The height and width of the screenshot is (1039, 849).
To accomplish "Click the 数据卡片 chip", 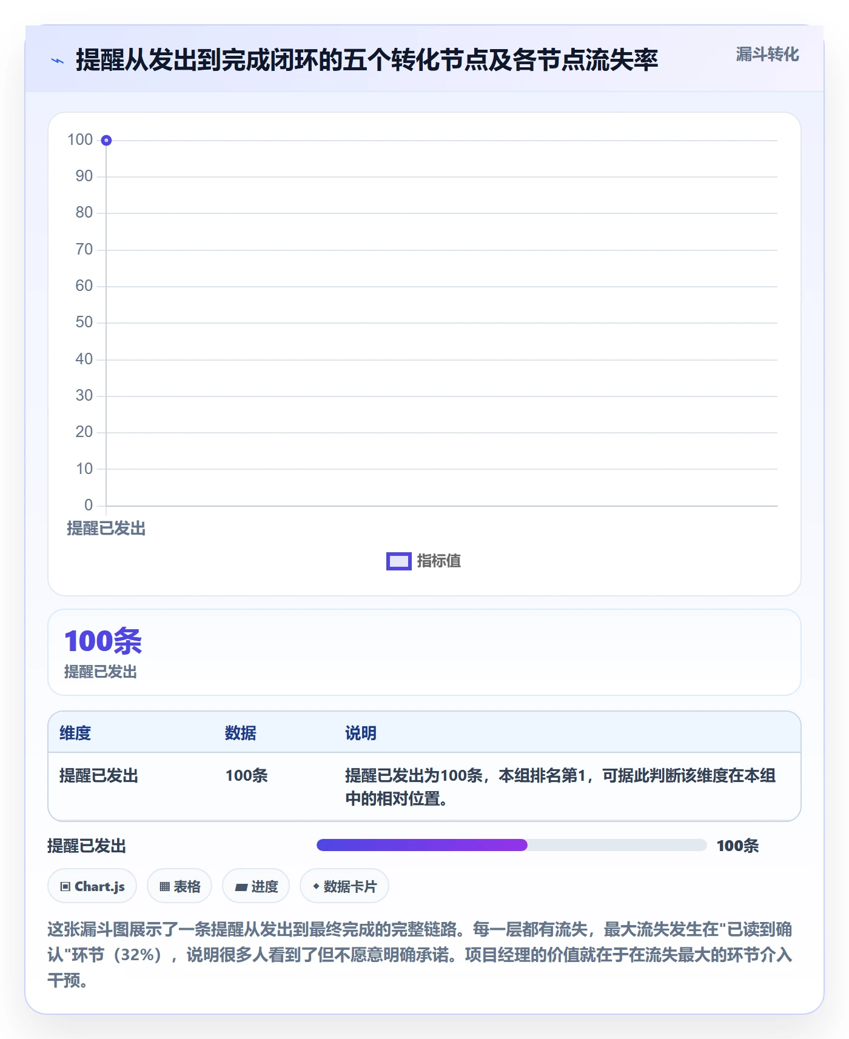I will pos(344,886).
